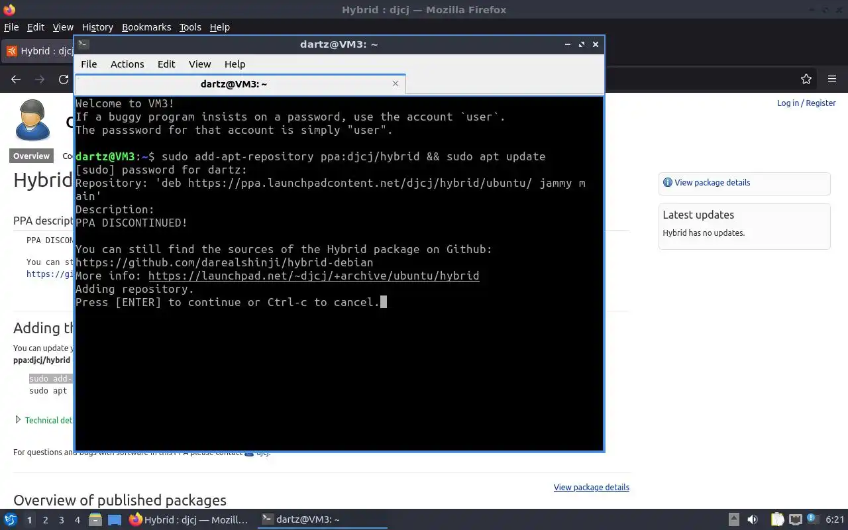
Task: Open removable media eject tray icon
Action: tap(734, 520)
